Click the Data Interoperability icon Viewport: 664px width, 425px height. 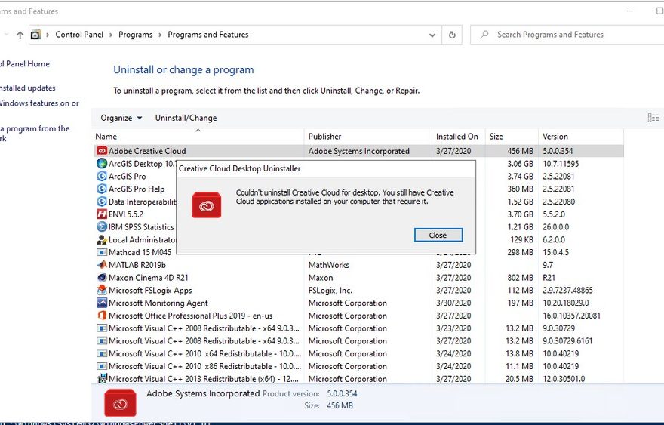tap(102, 202)
